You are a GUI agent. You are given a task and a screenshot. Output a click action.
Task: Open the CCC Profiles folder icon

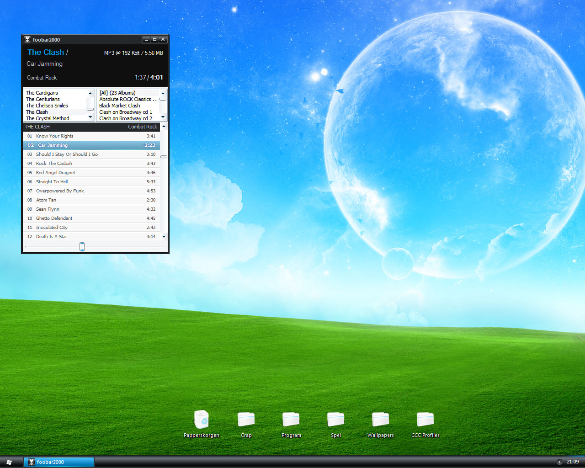pos(425,420)
